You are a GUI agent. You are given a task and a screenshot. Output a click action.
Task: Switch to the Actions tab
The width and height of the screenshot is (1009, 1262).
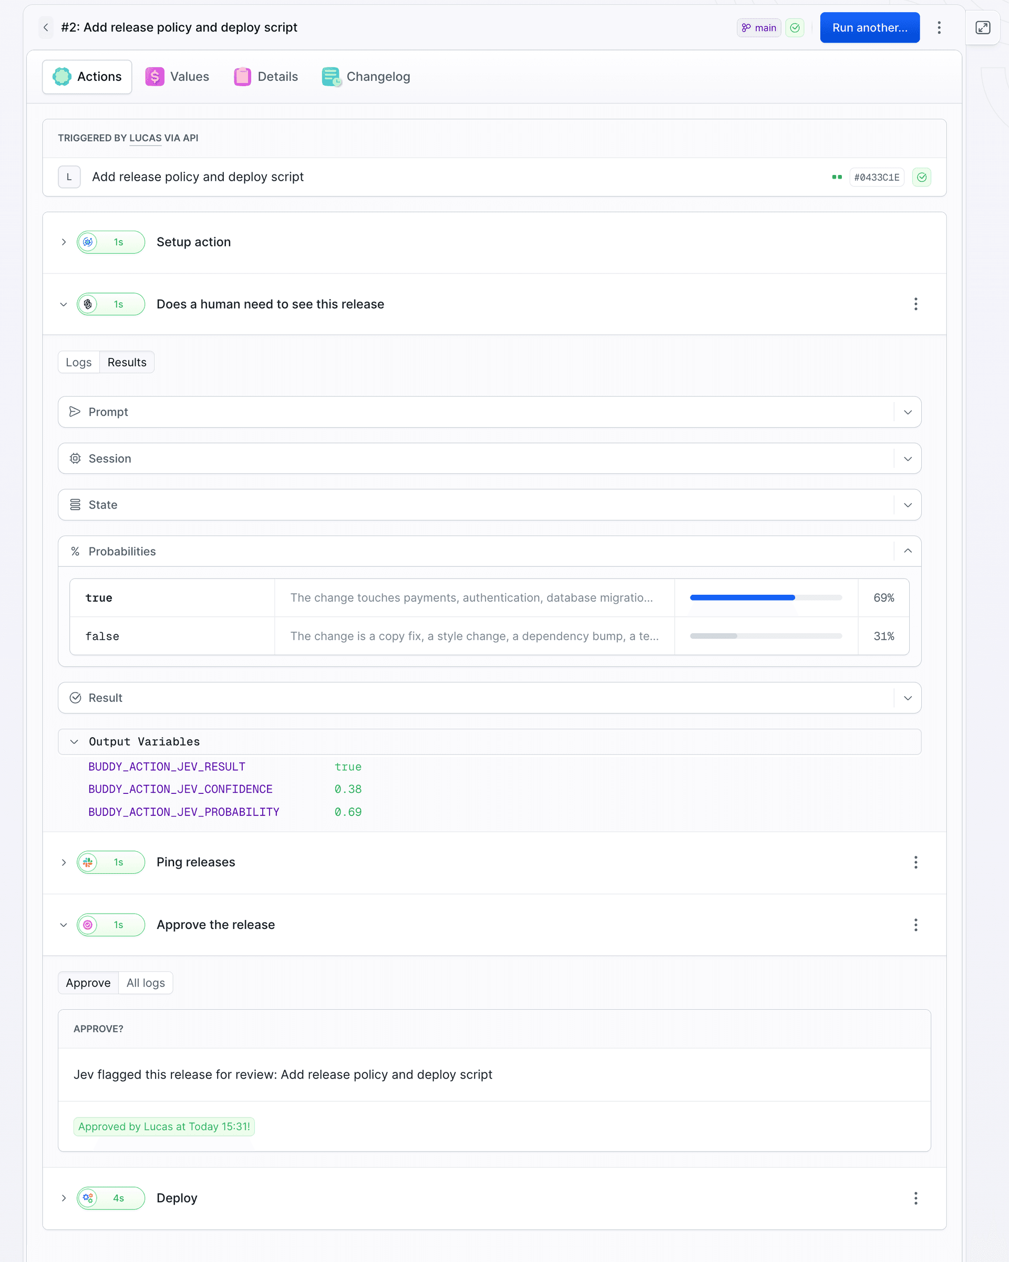(87, 77)
